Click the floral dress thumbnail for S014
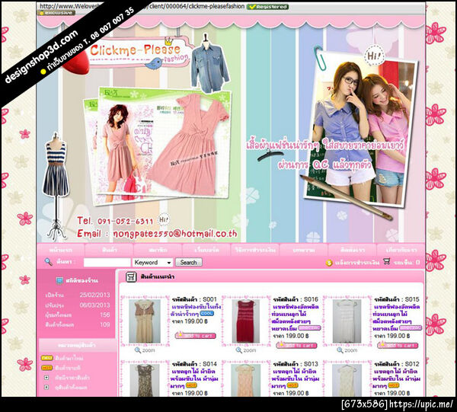The image size is (457, 412). pos(145,380)
